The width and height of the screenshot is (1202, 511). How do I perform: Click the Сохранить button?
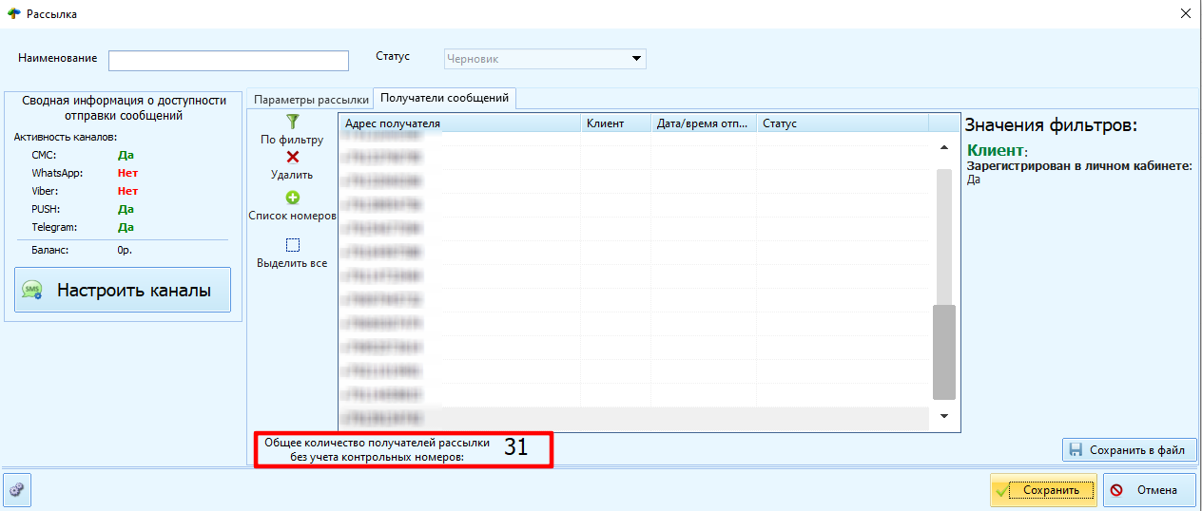pyautogui.click(x=1042, y=490)
